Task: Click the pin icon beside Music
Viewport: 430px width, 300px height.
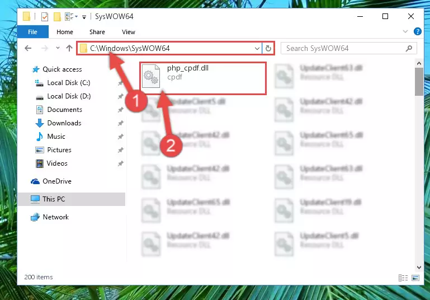Action: pos(120,137)
